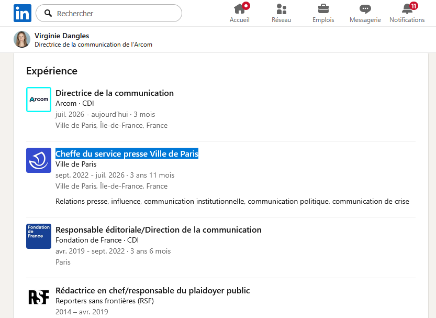436x318 pixels.
Task: Click the red 11 notifications badge
Action: click(413, 6)
